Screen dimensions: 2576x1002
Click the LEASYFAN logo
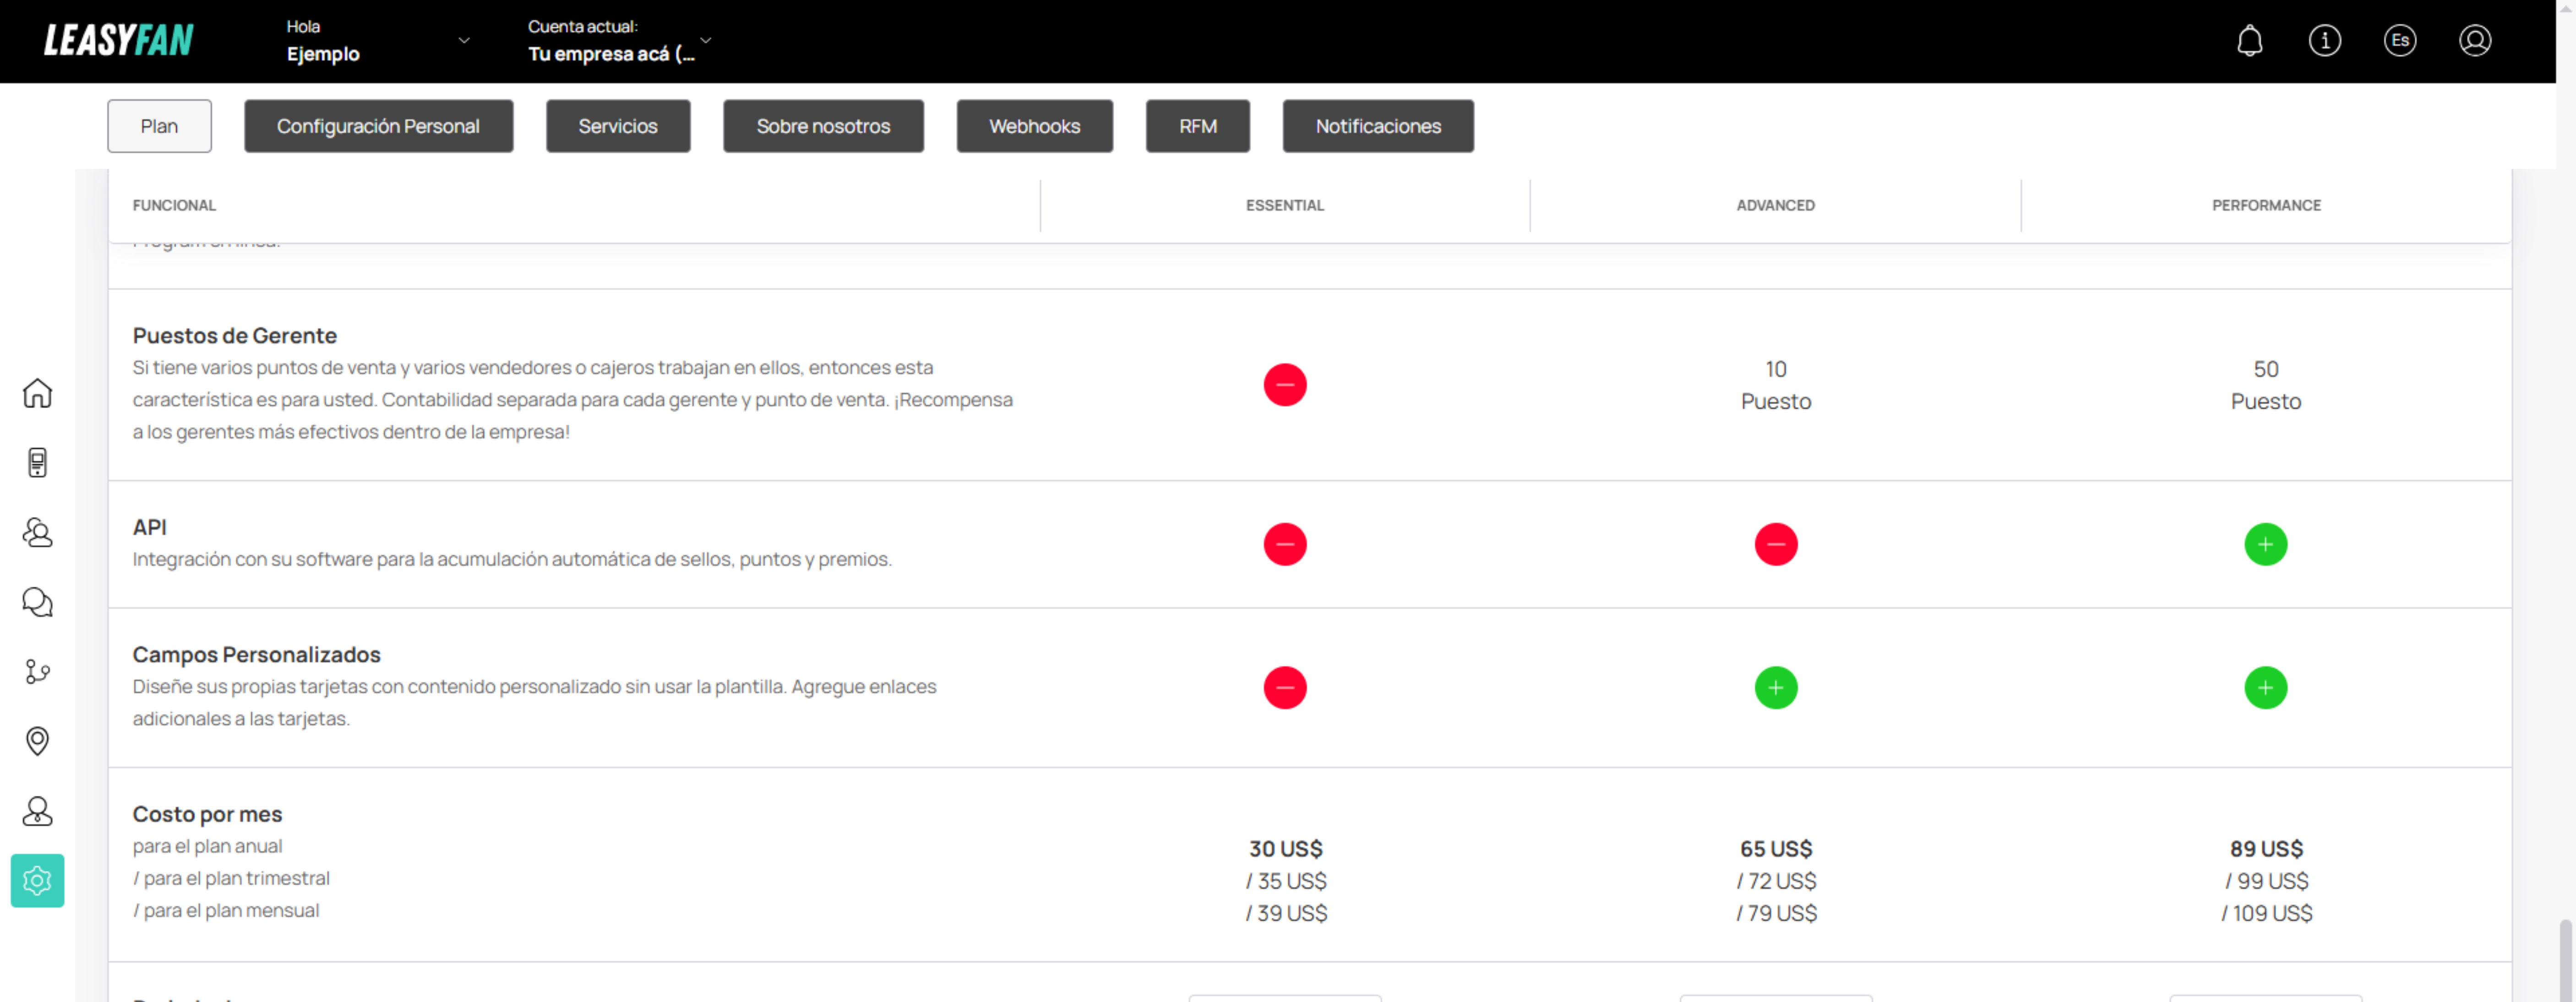[x=119, y=41]
